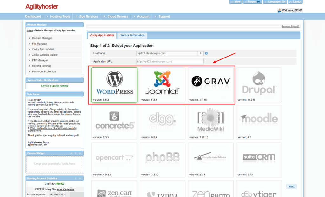
Task: Select the Joomla application icon
Action: (x=162, y=84)
